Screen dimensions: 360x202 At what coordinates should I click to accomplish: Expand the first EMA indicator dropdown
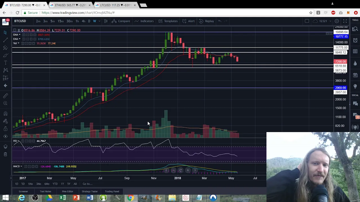pos(19,35)
